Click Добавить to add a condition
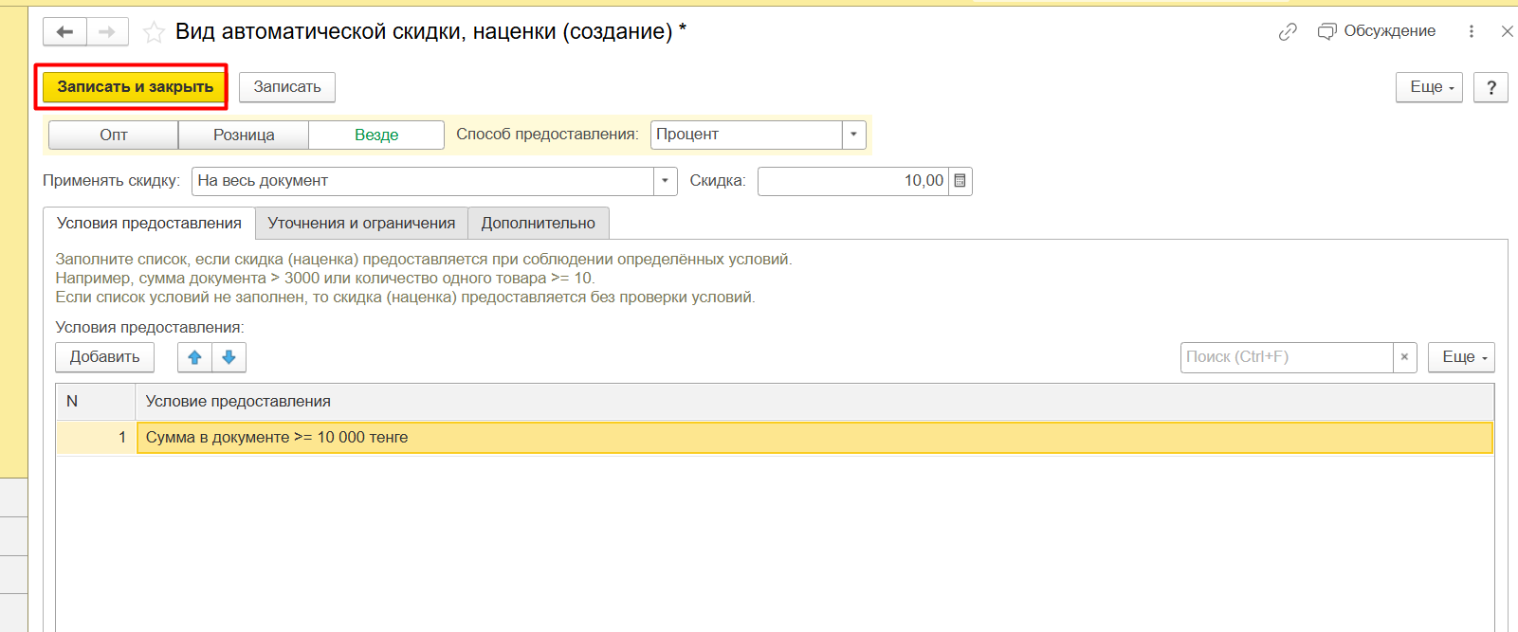This screenshot has width=1518, height=632. 104,357
